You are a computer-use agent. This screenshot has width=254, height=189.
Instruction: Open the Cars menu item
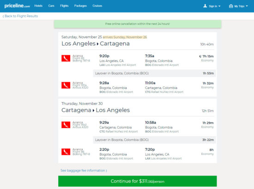51,6
